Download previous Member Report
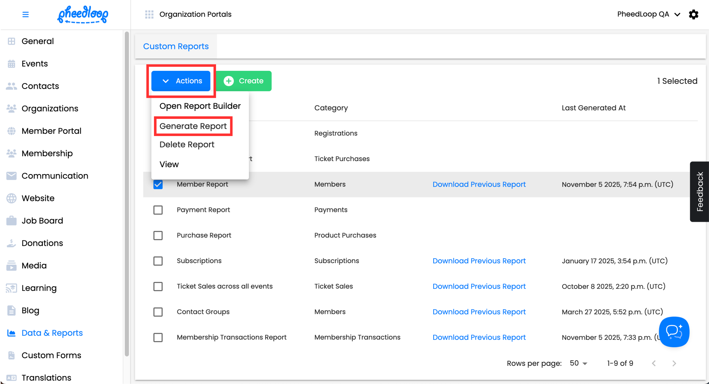Image resolution: width=709 pixels, height=384 pixels. pyautogui.click(x=479, y=184)
